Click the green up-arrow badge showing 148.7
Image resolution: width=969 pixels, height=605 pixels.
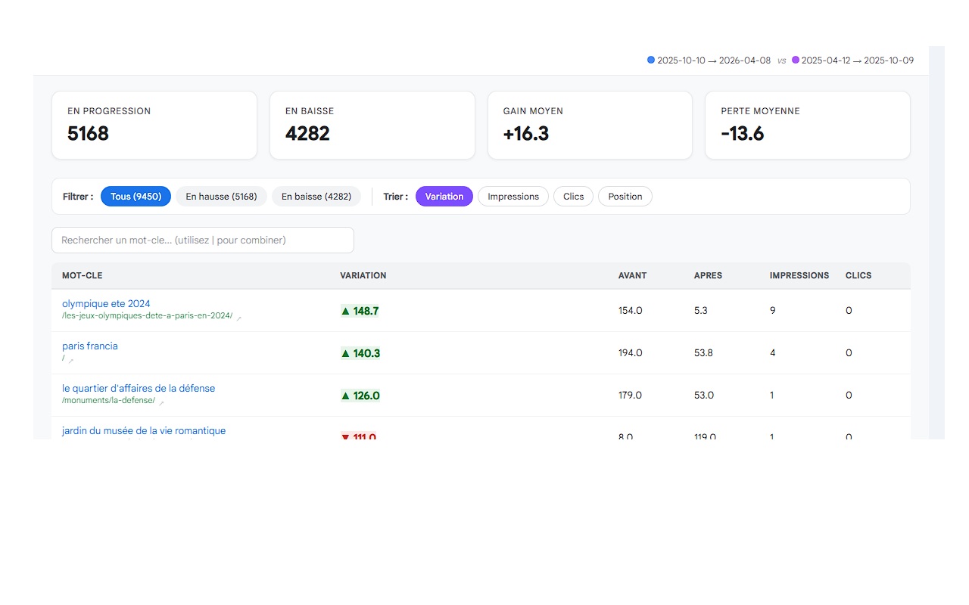point(360,311)
